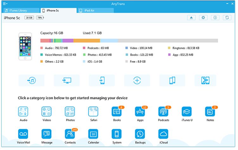The image size is (238, 150).
Task: Click the 'Voice Memos : 821.53 KB' text
Action: pyautogui.click(x=61, y=55)
